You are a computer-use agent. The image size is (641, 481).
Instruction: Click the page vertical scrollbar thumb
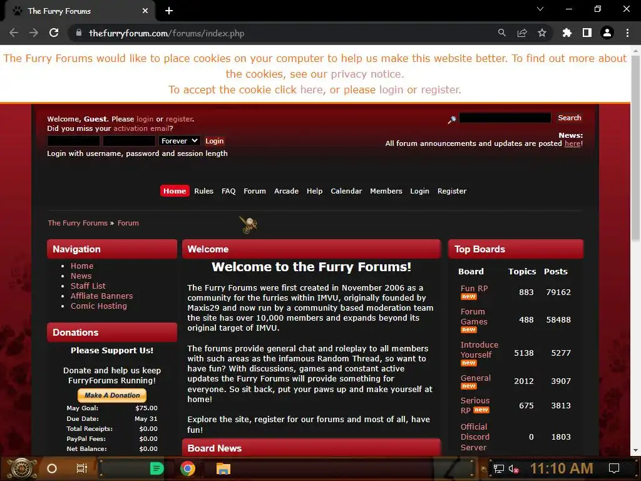tap(635, 147)
